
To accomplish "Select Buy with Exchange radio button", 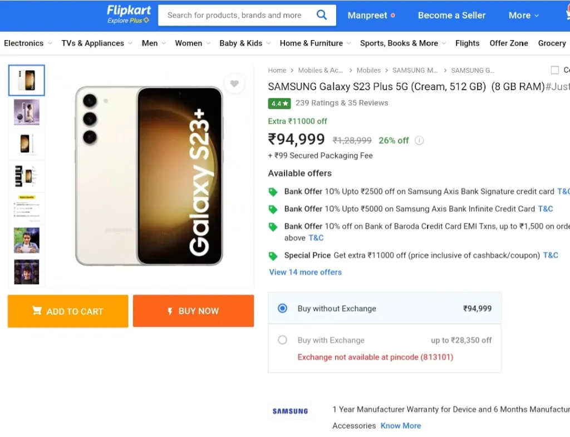I will (x=282, y=340).
